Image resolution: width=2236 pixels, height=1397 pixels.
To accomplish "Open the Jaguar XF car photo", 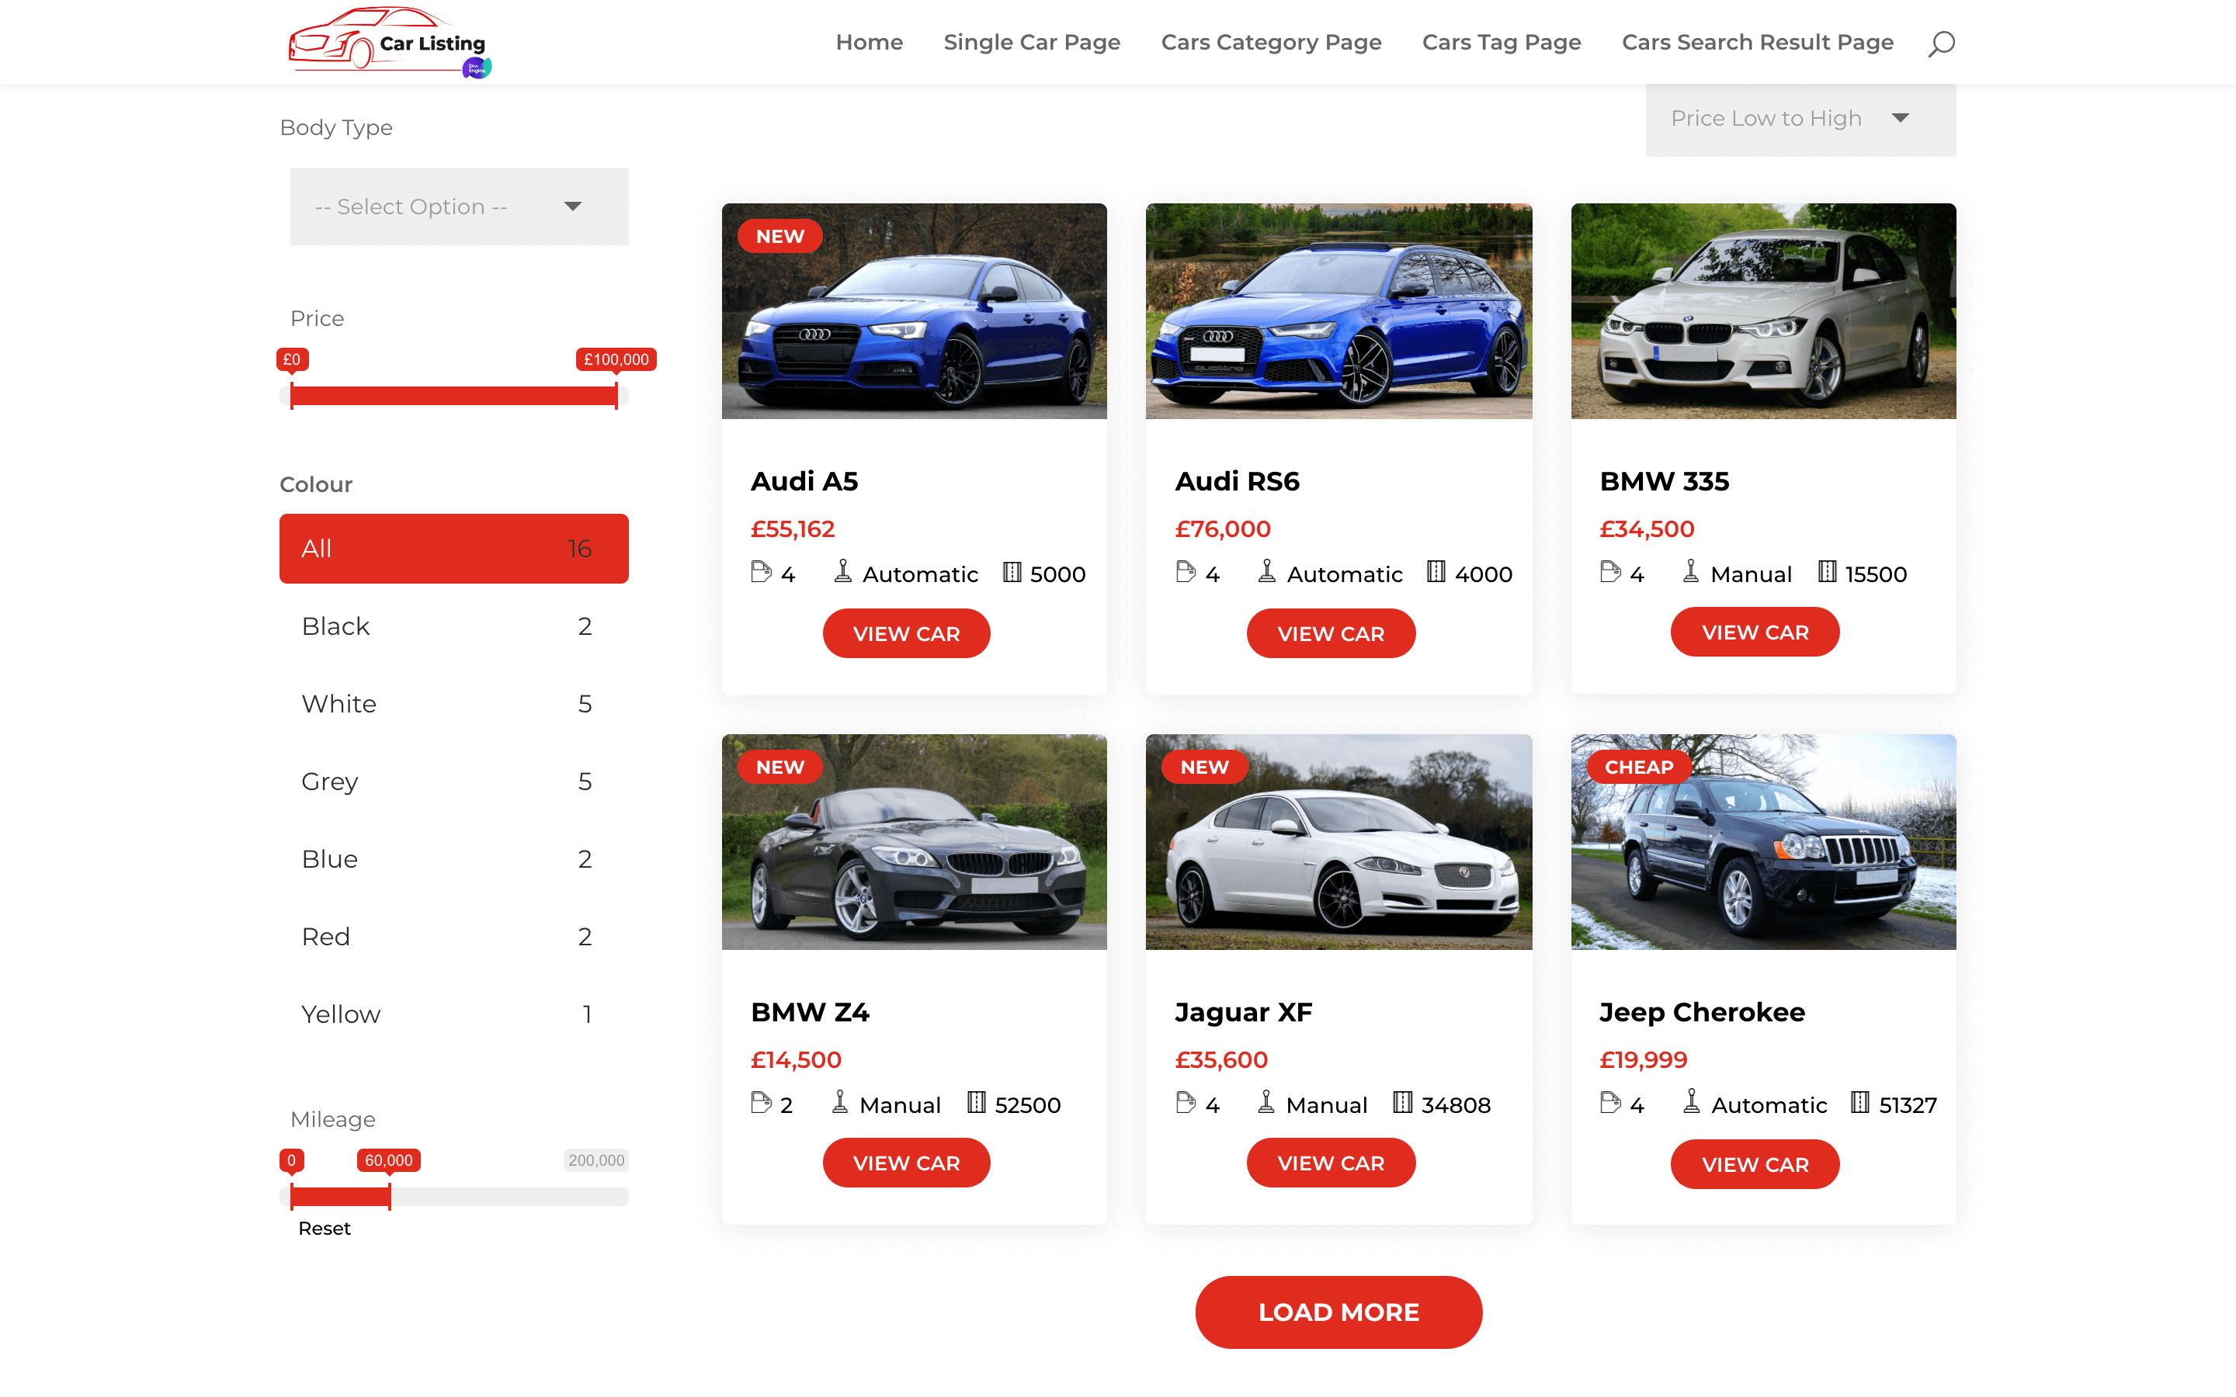I will (x=1338, y=842).
